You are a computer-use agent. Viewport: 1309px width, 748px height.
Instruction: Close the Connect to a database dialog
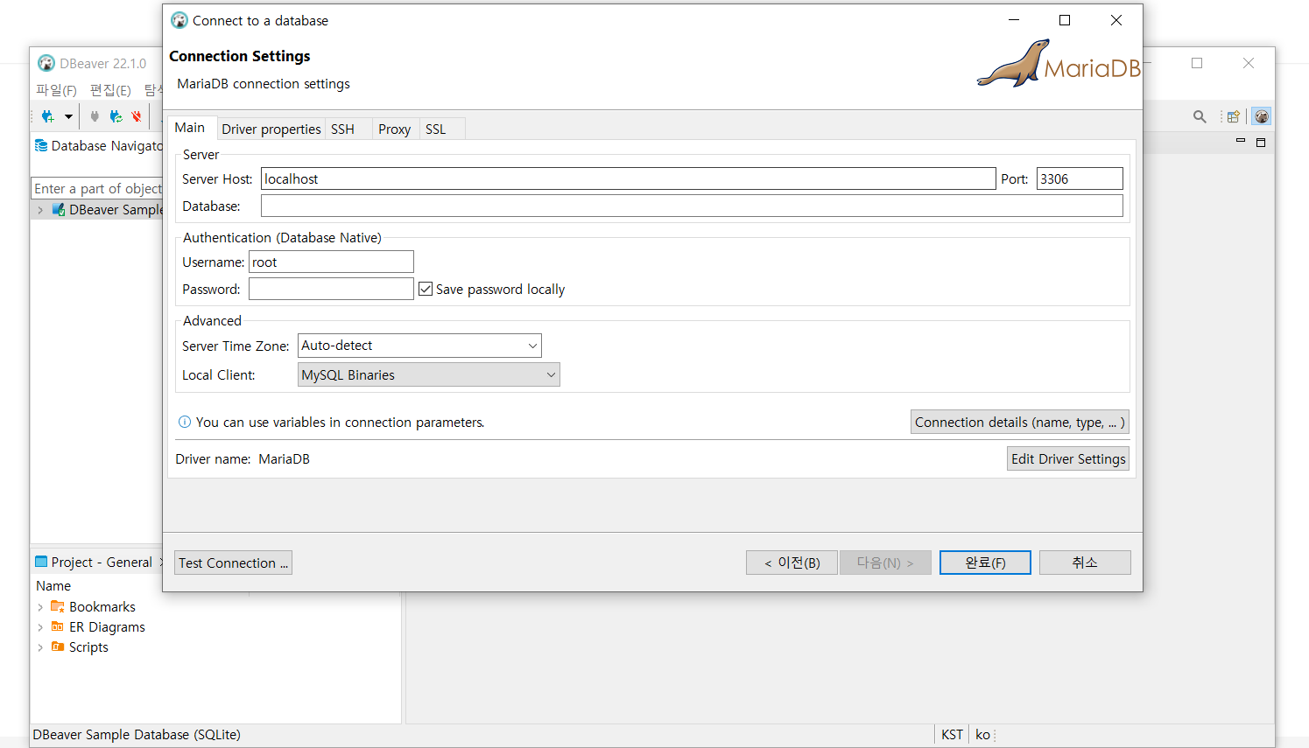click(x=1116, y=20)
